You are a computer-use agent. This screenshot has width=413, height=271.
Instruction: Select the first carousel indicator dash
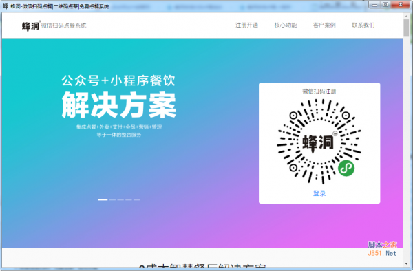click(103, 199)
